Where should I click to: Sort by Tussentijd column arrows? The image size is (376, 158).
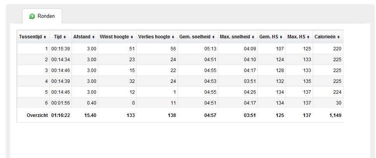[45, 37]
